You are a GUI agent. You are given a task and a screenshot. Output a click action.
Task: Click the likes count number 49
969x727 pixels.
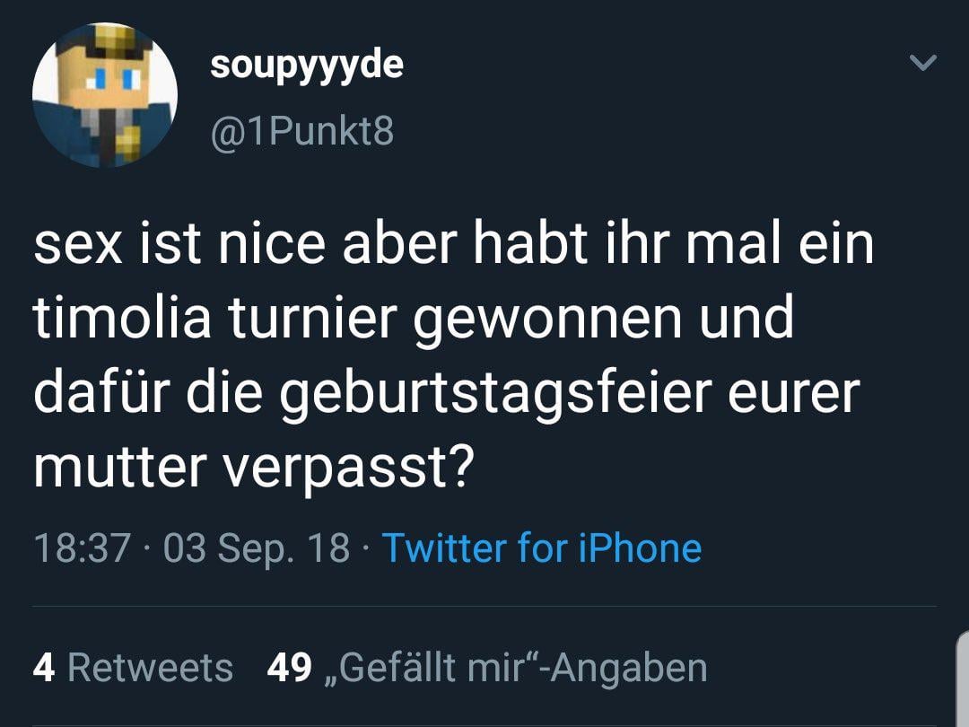[x=289, y=668]
